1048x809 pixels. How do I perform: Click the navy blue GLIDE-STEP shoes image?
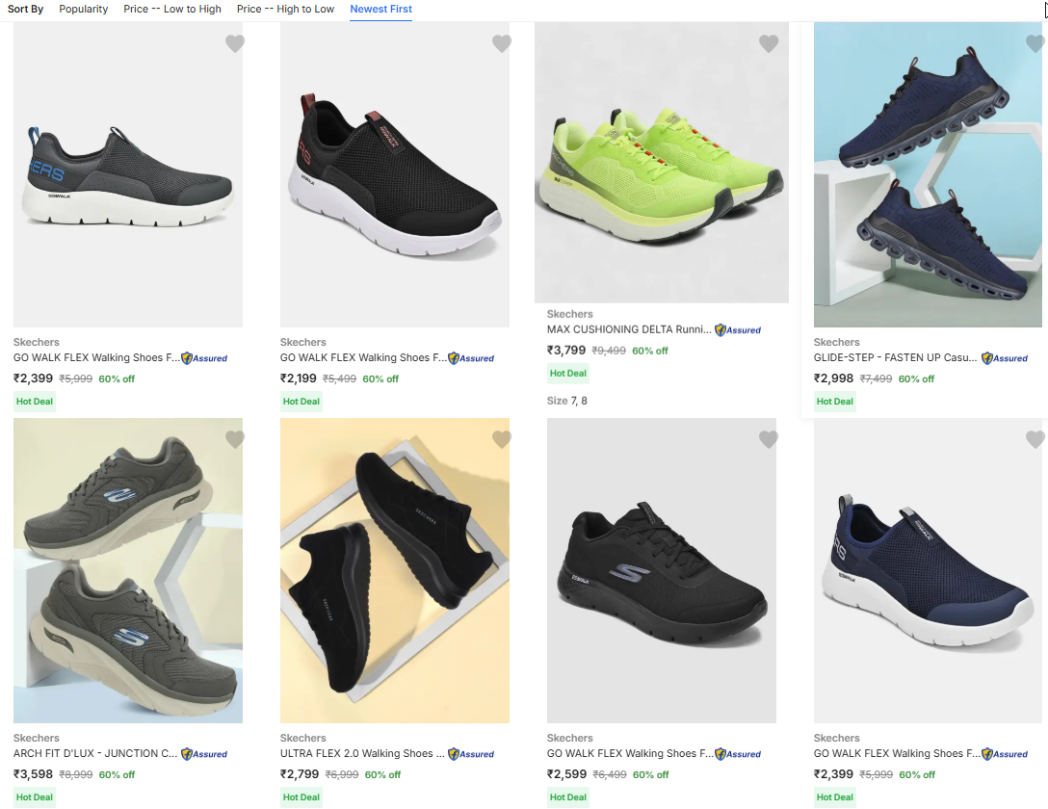point(928,175)
